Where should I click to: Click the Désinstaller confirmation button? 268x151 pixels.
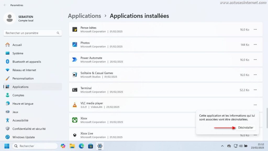pos(245,127)
